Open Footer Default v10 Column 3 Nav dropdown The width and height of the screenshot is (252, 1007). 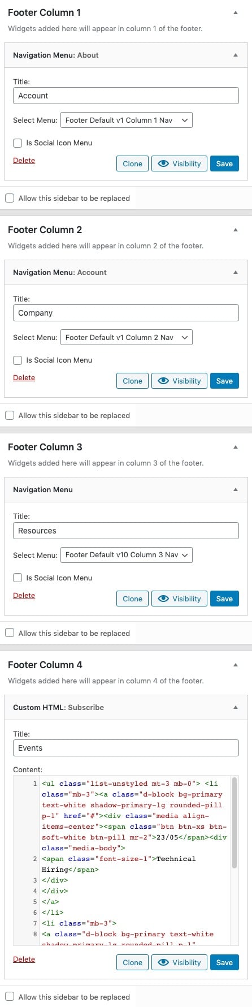point(127,555)
